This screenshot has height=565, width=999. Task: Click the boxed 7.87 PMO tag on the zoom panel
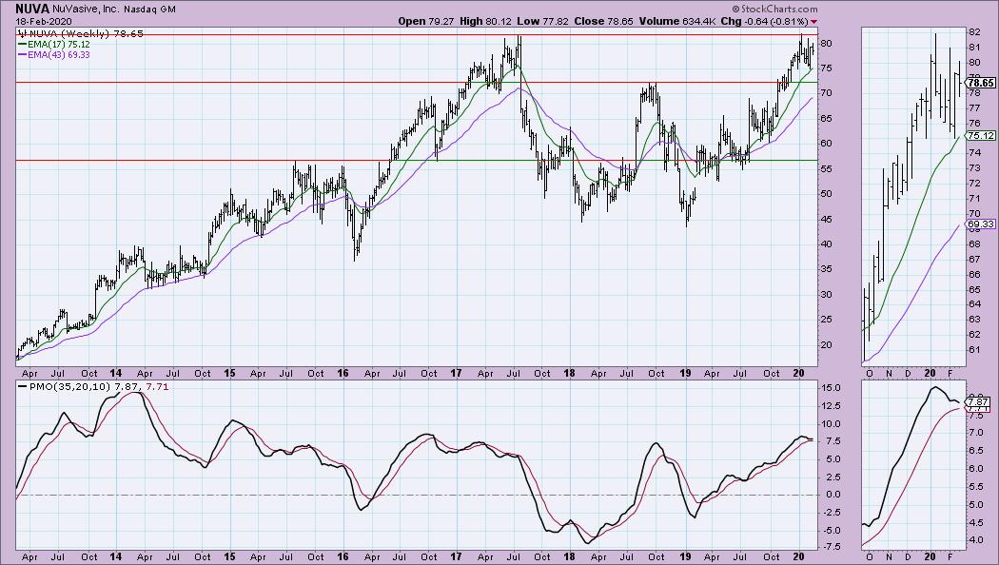point(978,402)
